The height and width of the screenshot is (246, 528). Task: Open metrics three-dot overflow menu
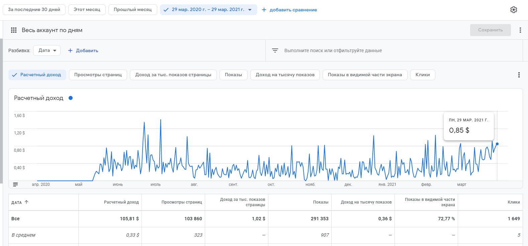519,75
